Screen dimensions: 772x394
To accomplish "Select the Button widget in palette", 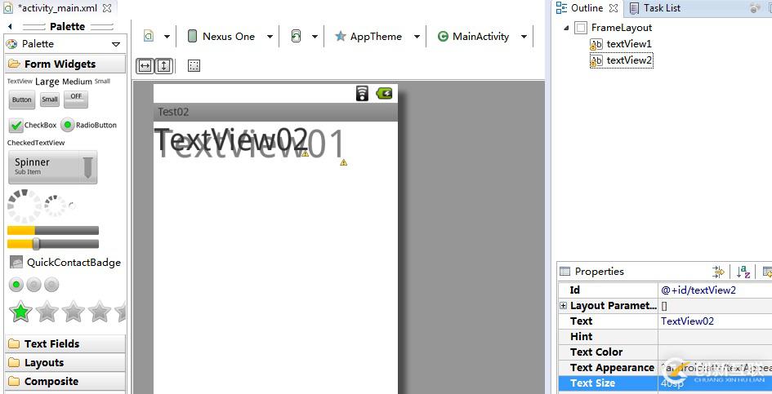I will point(22,100).
